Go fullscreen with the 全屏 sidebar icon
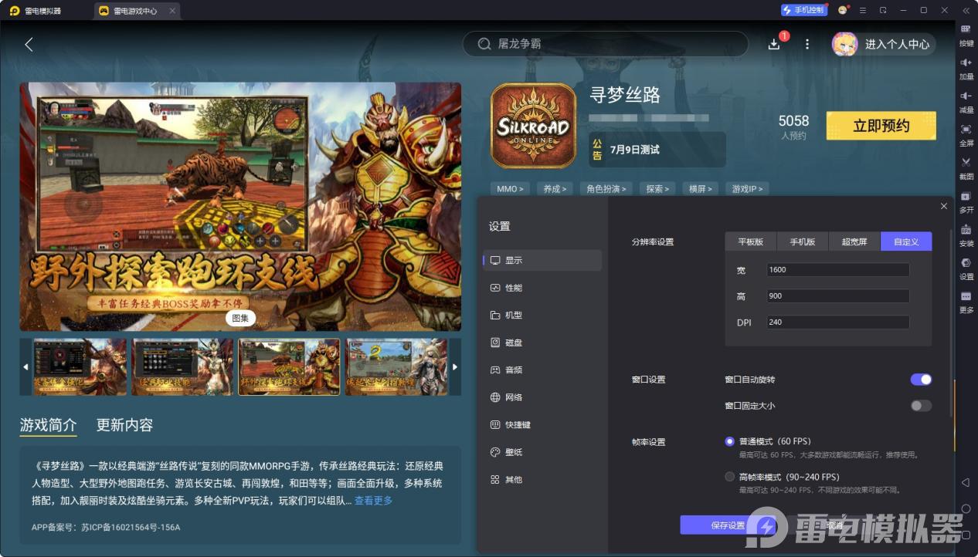Image resolution: width=978 pixels, height=557 pixels. 966,134
